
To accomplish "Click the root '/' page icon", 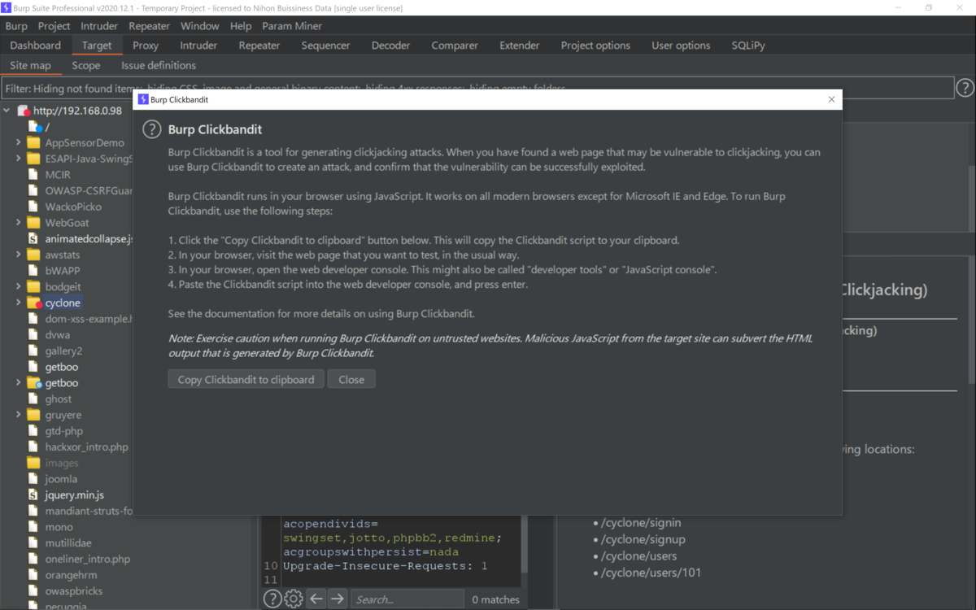I will tap(35, 127).
